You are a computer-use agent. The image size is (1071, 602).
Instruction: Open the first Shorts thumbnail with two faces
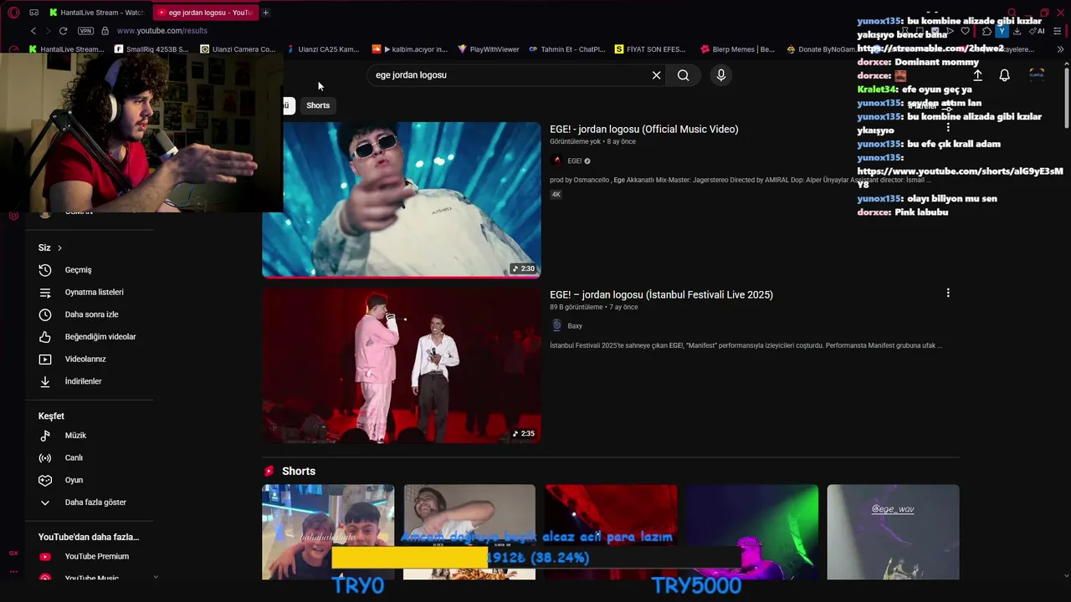(328, 532)
